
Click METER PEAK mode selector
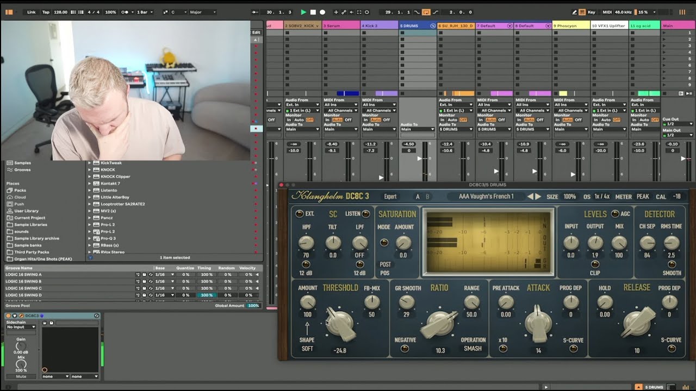(x=643, y=197)
